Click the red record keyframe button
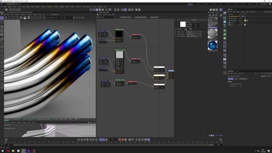This screenshot has width=272, height=153. [x=119, y=140]
